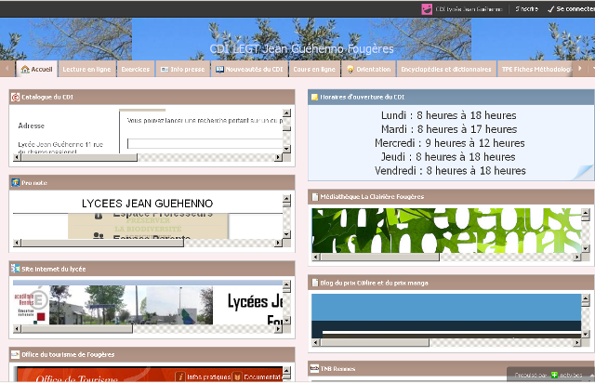Select the Nouveautés du CDI tab
Image resolution: width=595 pixels, height=383 pixels.
pos(248,69)
